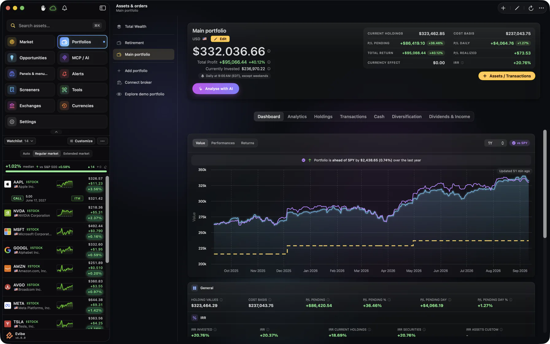The width and height of the screenshot is (550, 344).
Task: Click the info icon beside Total Profit
Action: (x=269, y=62)
